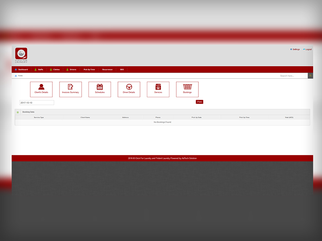
Task: Open the Invoices Summary tile
Action: tap(70, 89)
